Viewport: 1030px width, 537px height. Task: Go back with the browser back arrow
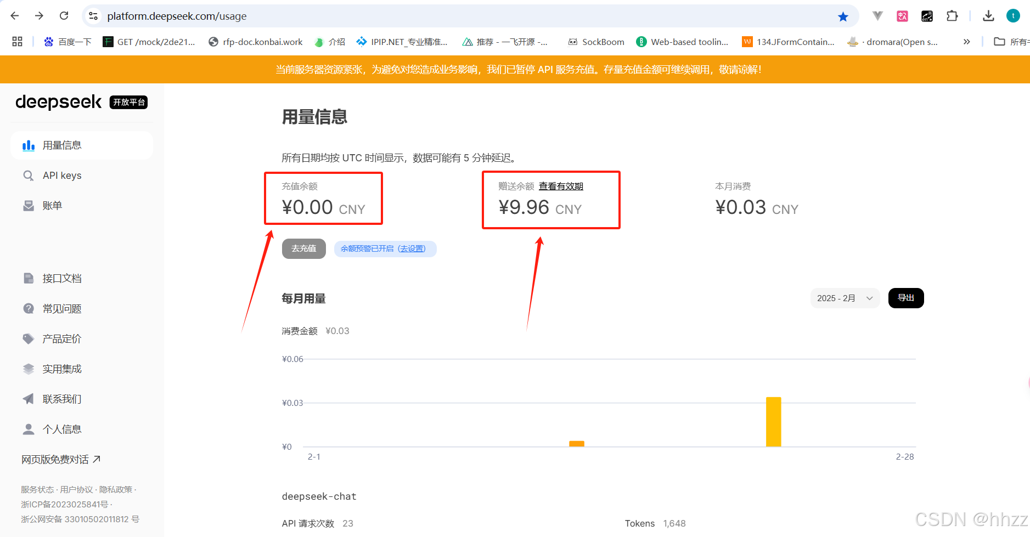[15, 16]
